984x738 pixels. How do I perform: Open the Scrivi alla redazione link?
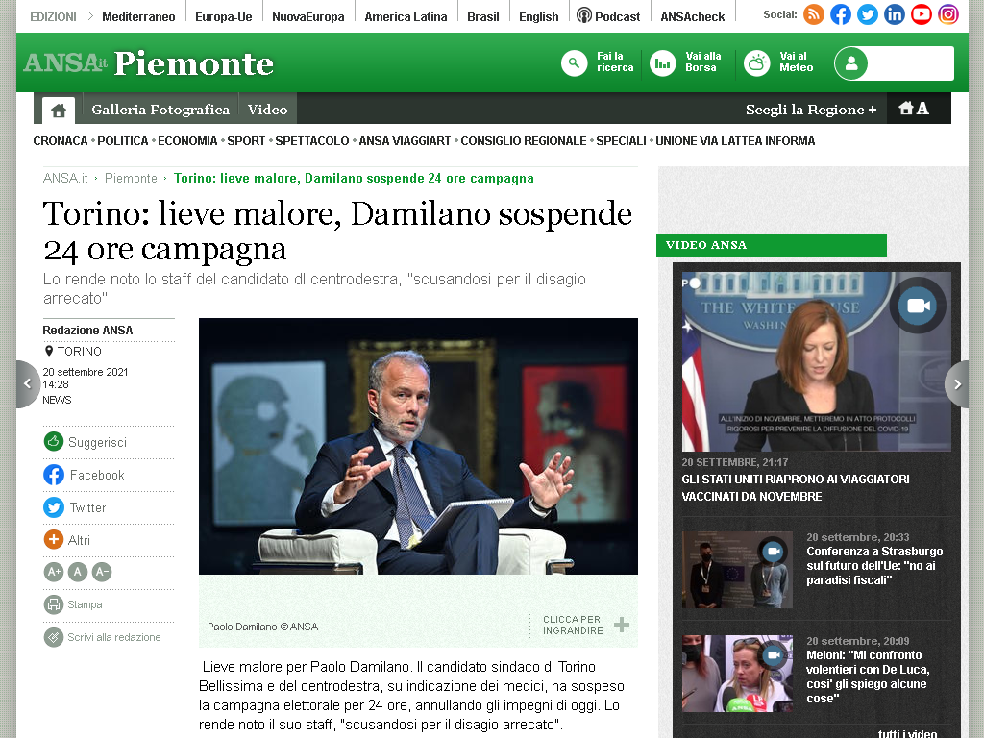coord(113,637)
